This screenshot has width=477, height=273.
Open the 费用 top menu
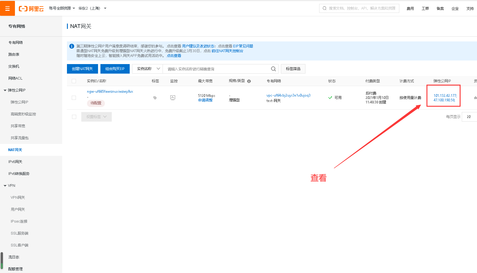tap(410, 9)
